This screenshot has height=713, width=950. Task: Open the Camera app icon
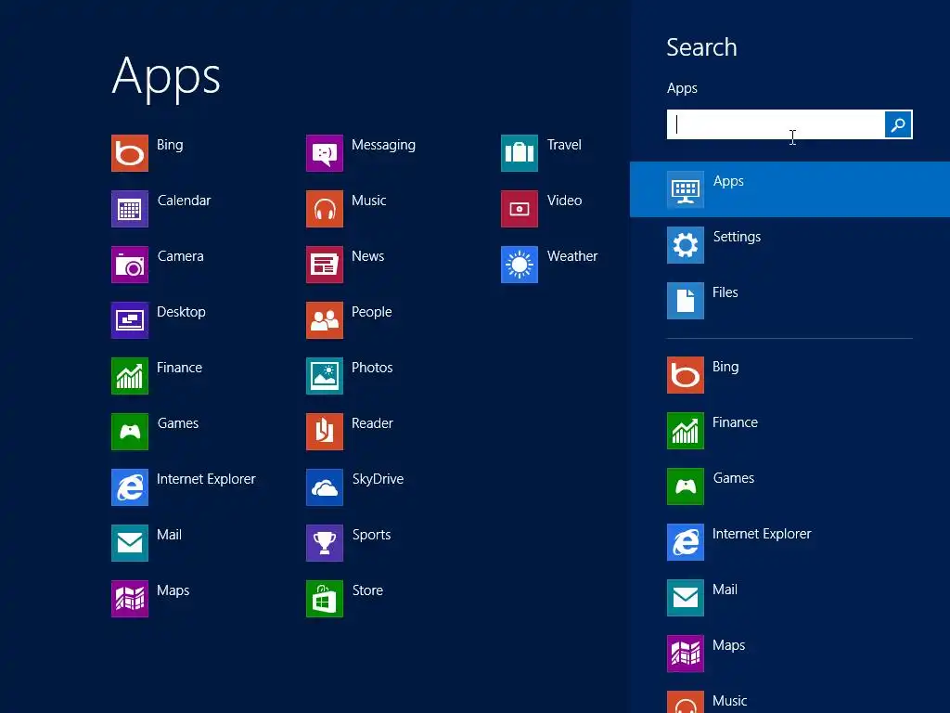point(130,265)
